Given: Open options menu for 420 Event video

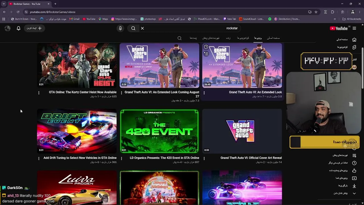Looking at the screenshot, I should point(121,158).
